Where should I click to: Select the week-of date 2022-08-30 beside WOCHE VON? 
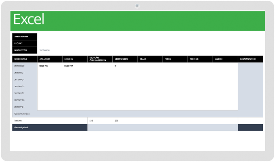(44, 50)
